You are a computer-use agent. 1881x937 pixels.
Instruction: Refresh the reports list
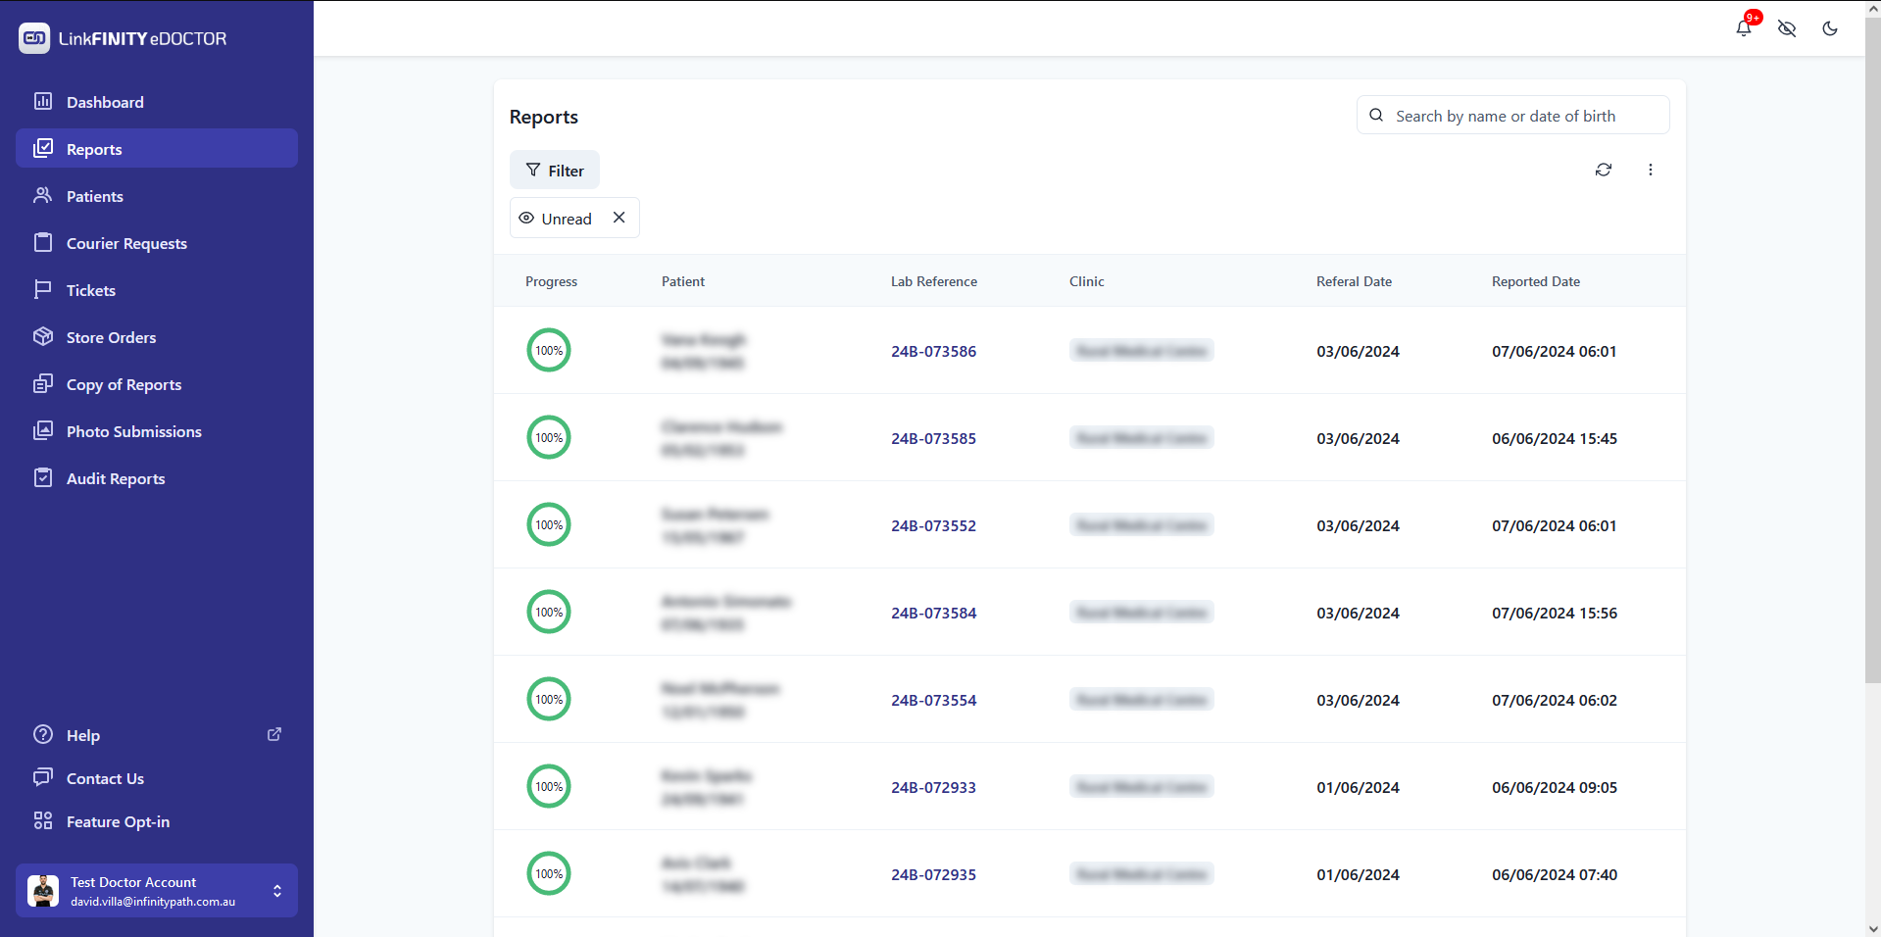(x=1604, y=170)
